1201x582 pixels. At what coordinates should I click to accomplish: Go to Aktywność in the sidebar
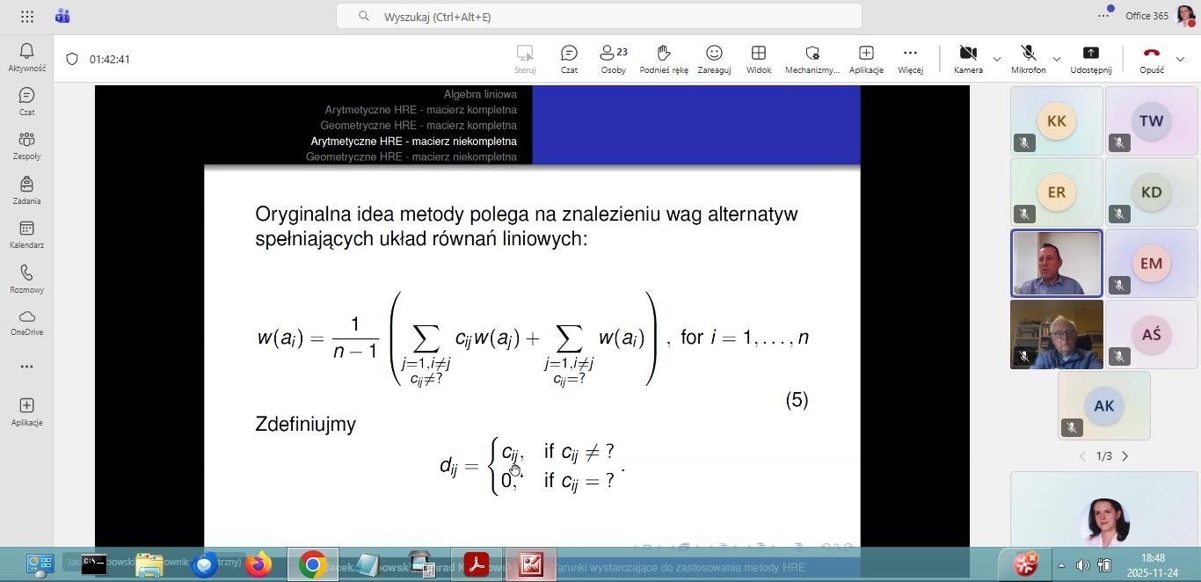point(26,57)
